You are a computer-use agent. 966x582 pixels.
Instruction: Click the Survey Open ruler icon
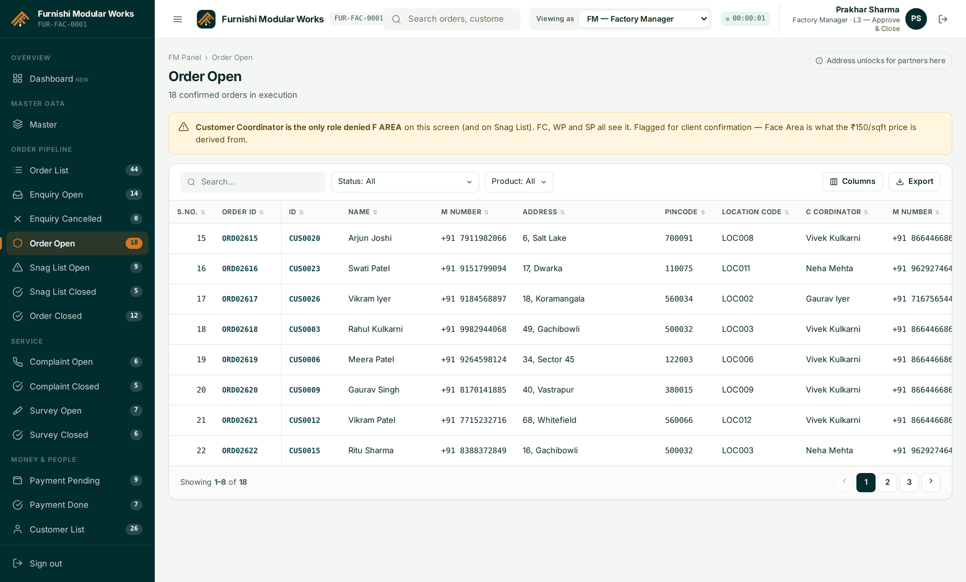click(18, 410)
